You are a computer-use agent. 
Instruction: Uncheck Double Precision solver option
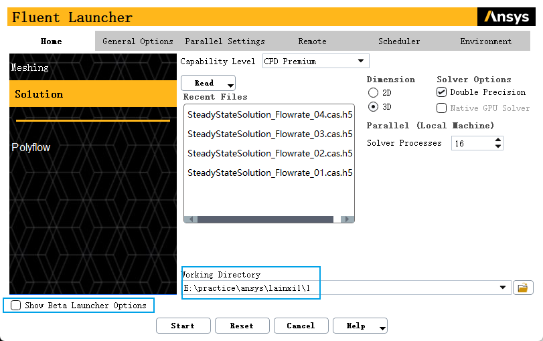coord(441,92)
